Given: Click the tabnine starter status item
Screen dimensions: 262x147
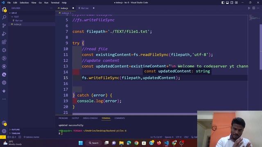Looking at the screenshot, I should (x=32, y=137).
